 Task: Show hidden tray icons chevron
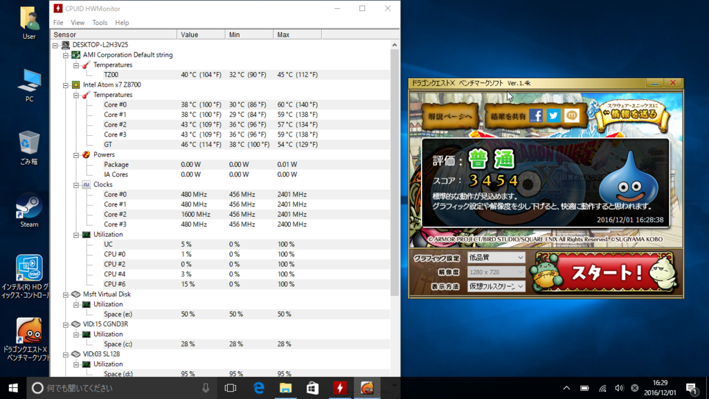click(566, 388)
